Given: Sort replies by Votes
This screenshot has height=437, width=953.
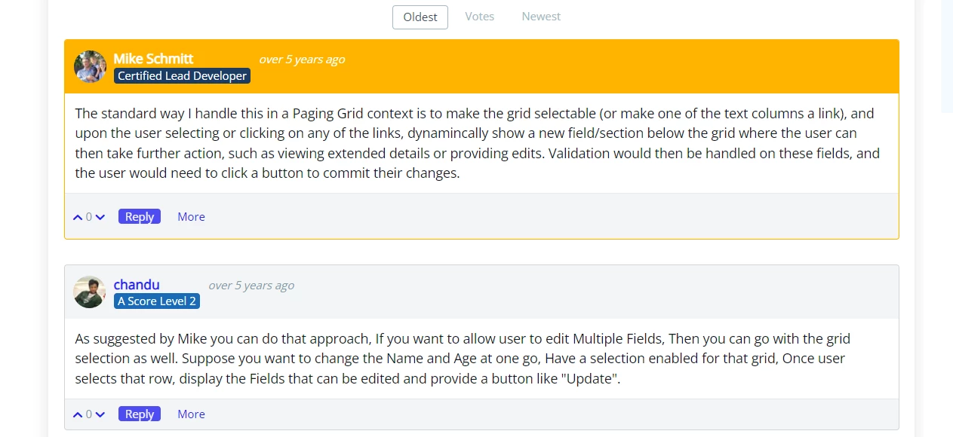Looking at the screenshot, I should point(480,17).
